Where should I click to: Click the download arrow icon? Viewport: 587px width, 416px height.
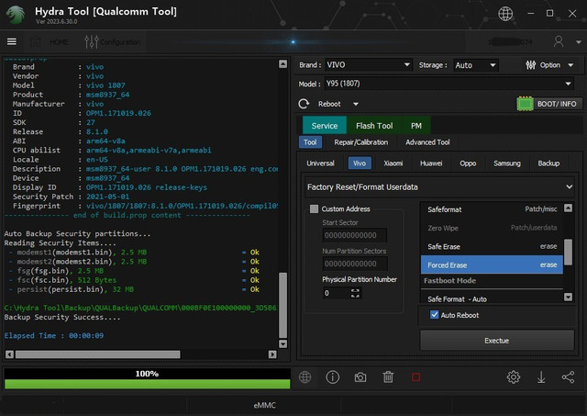pos(541,377)
